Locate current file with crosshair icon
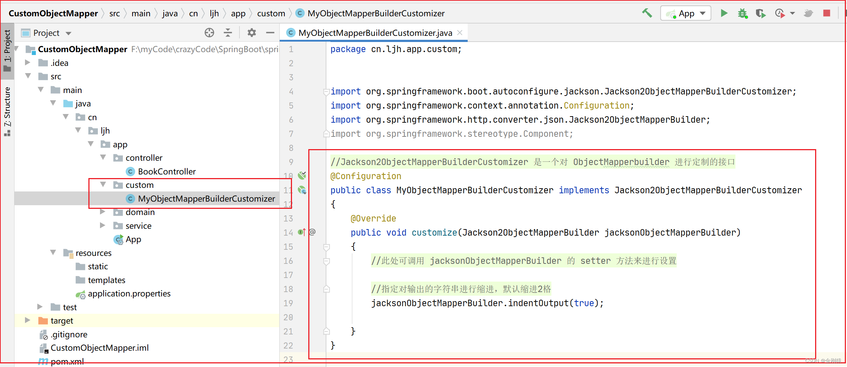Viewport: 847px width, 367px height. (x=209, y=33)
